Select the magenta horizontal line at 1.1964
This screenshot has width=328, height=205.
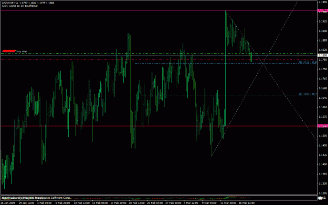[159, 10]
